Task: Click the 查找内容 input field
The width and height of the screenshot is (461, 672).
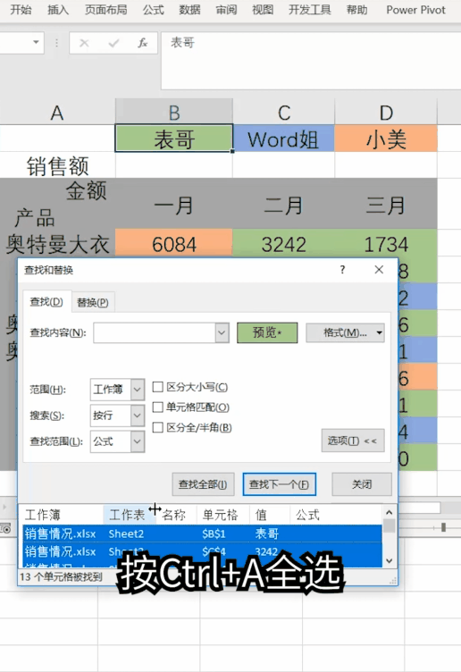Action: tap(155, 333)
